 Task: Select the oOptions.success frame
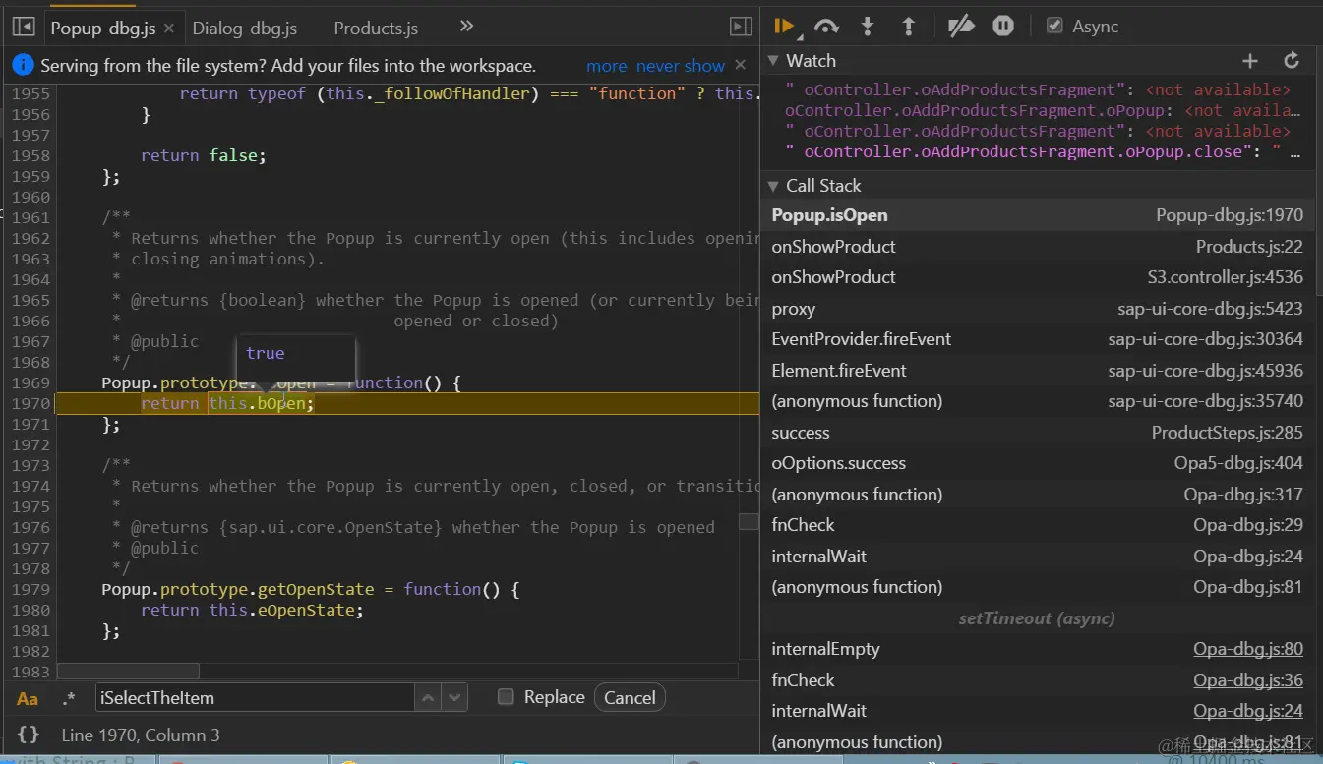[1038, 463]
